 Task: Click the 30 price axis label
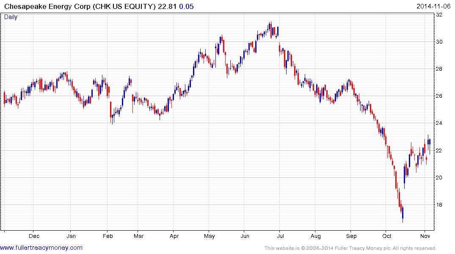pos(439,42)
